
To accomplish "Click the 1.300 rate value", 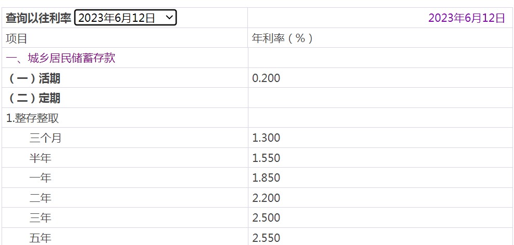I will coord(266,138).
